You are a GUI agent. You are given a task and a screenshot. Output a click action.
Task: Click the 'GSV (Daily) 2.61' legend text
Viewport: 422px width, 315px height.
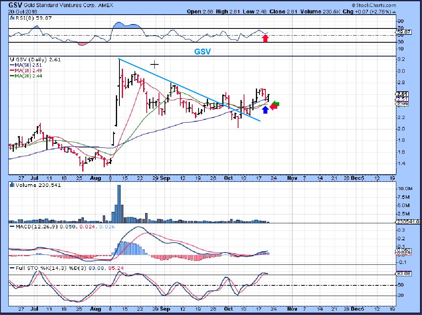click(38, 59)
